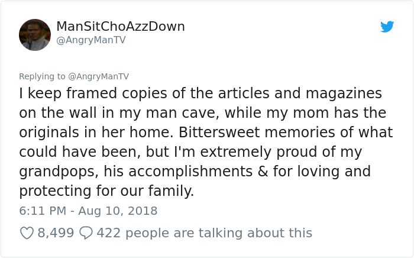Like the tweet with the heart icon
414x258 pixels.
27,233
